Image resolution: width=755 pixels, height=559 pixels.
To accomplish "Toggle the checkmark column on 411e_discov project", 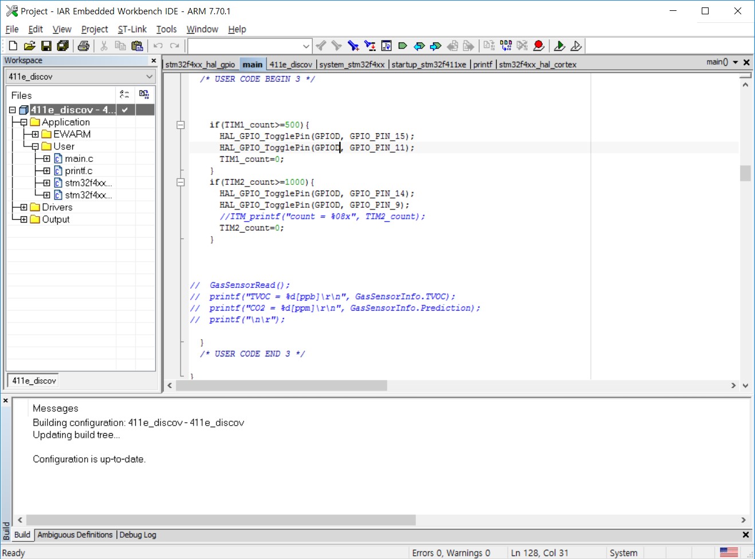I will pos(125,110).
